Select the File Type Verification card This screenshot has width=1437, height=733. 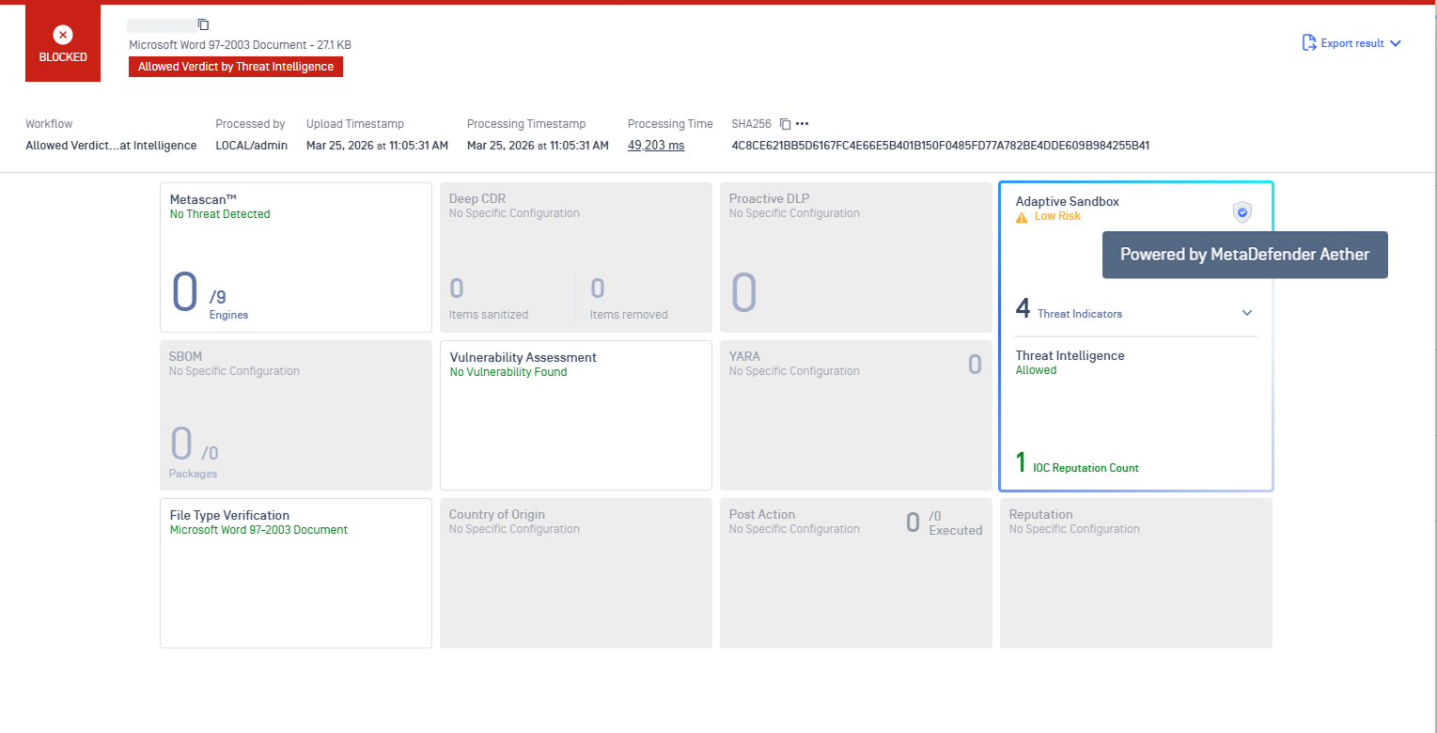(295, 572)
